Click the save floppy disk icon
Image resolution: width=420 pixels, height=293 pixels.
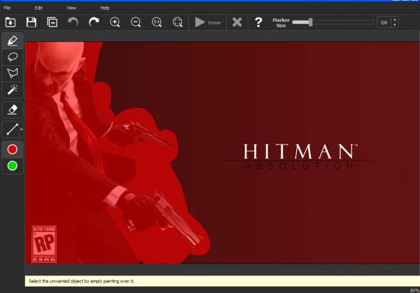pyautogui.click(x=31, y=22)
